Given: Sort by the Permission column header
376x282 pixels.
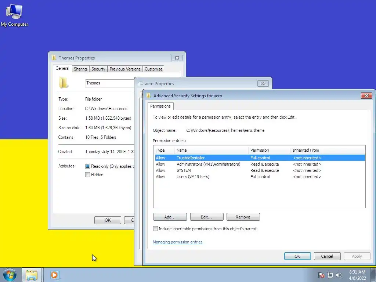Looking at the screenshot, I should 269,150.
